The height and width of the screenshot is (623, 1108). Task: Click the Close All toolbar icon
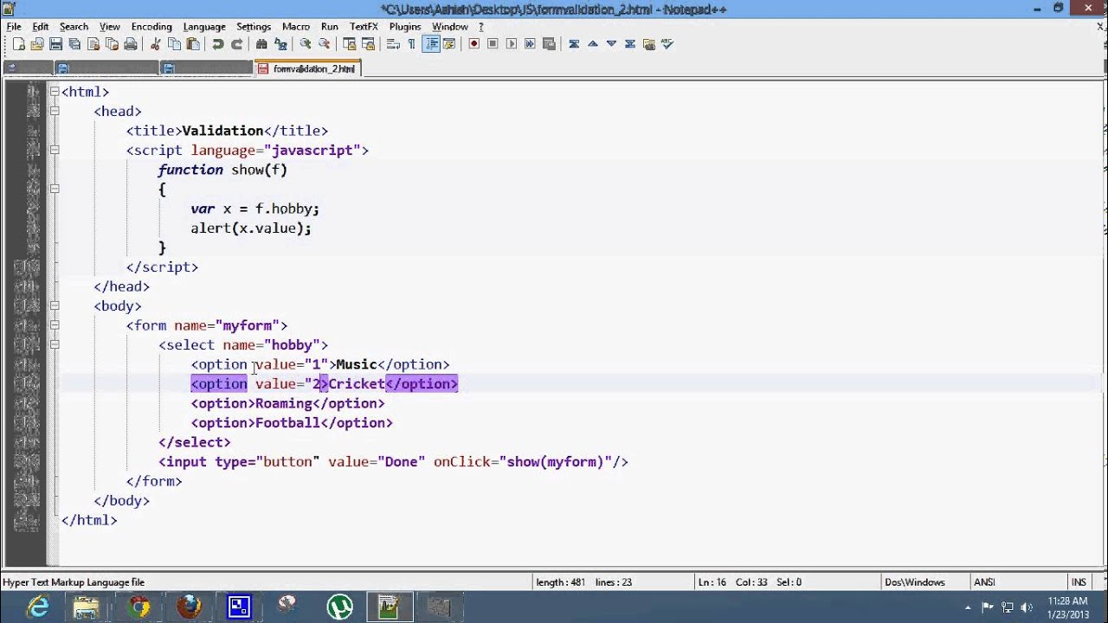tap(112, 44)
